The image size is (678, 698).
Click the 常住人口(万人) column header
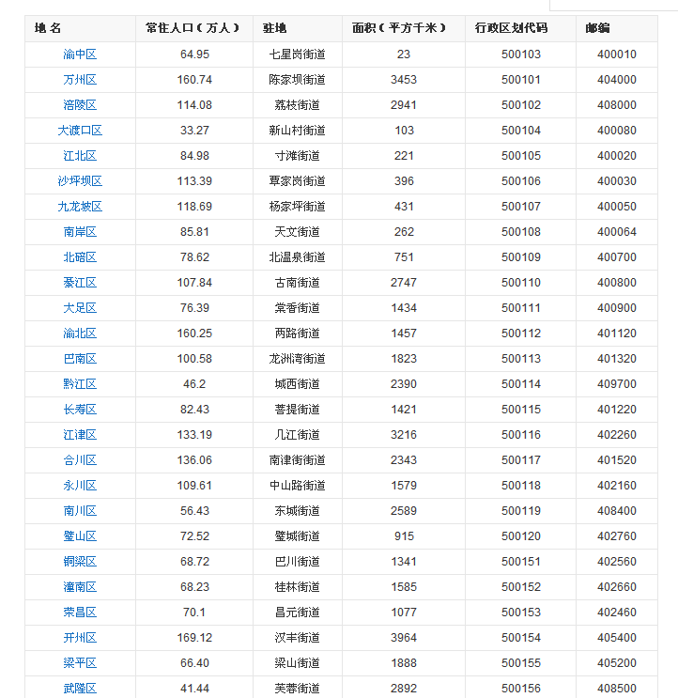[193, 28]
